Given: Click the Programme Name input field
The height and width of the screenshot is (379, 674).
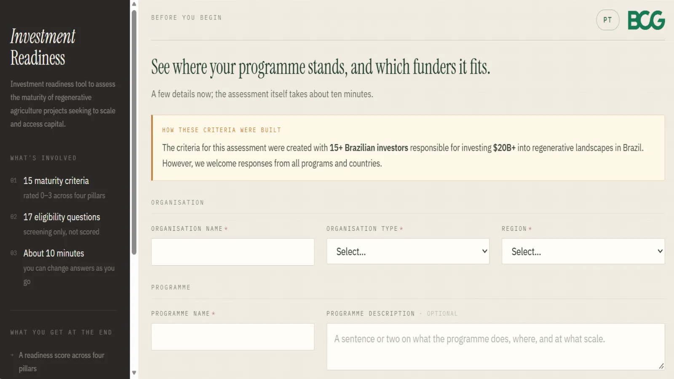Looking at the screenshot, I should coord(233,337).
